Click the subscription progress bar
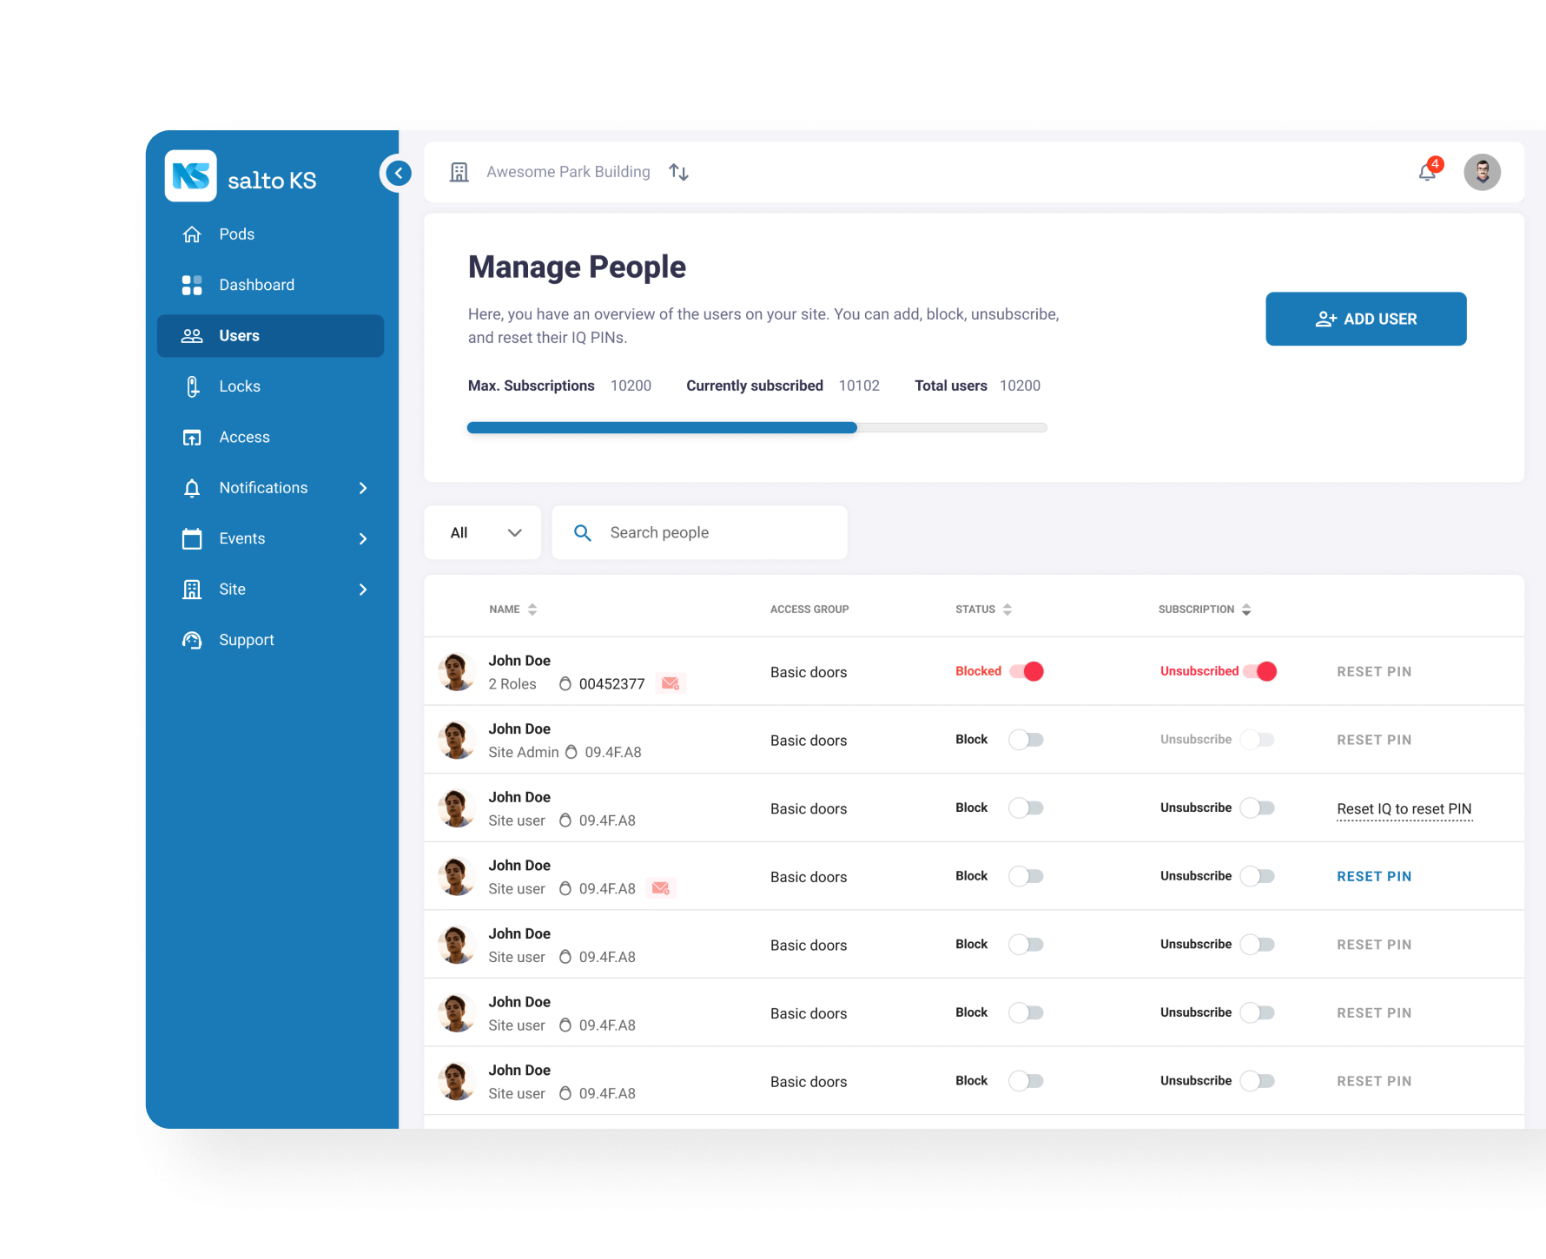The width and height of the screenshot is (1546, 1259). point(756,427)
